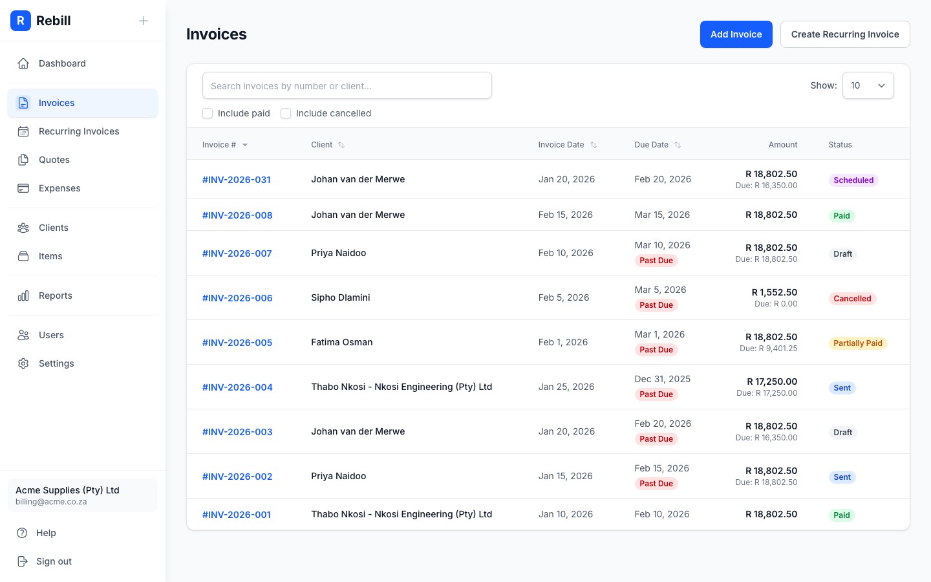931x582 pixels.
Task: Select Invoices in the sidebar
Action: pyautogui.click(x=56, y=103)
